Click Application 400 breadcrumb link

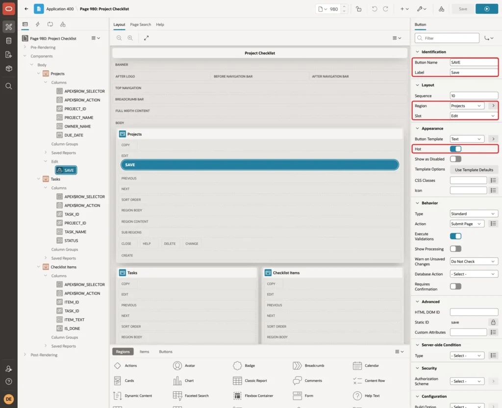60,9
